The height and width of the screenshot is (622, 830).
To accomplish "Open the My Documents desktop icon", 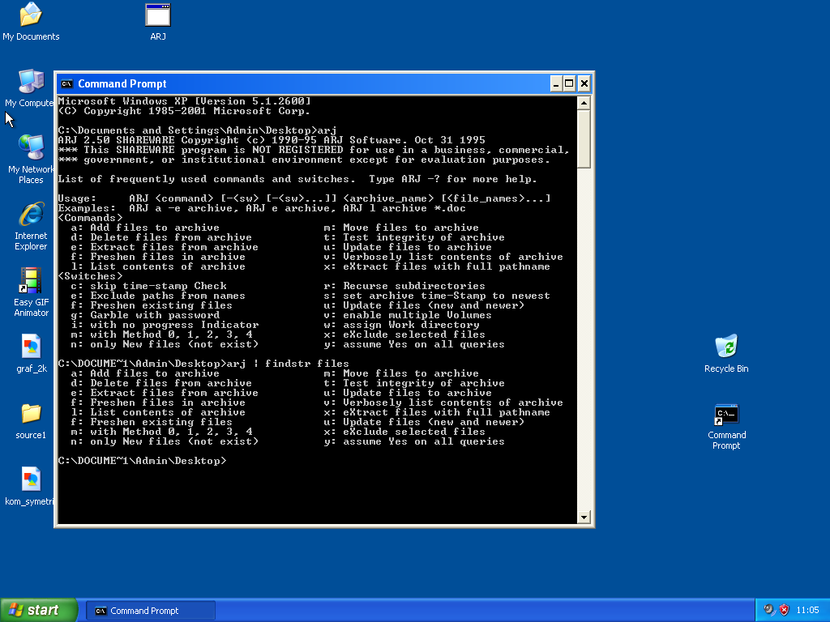I will [31, 22].
